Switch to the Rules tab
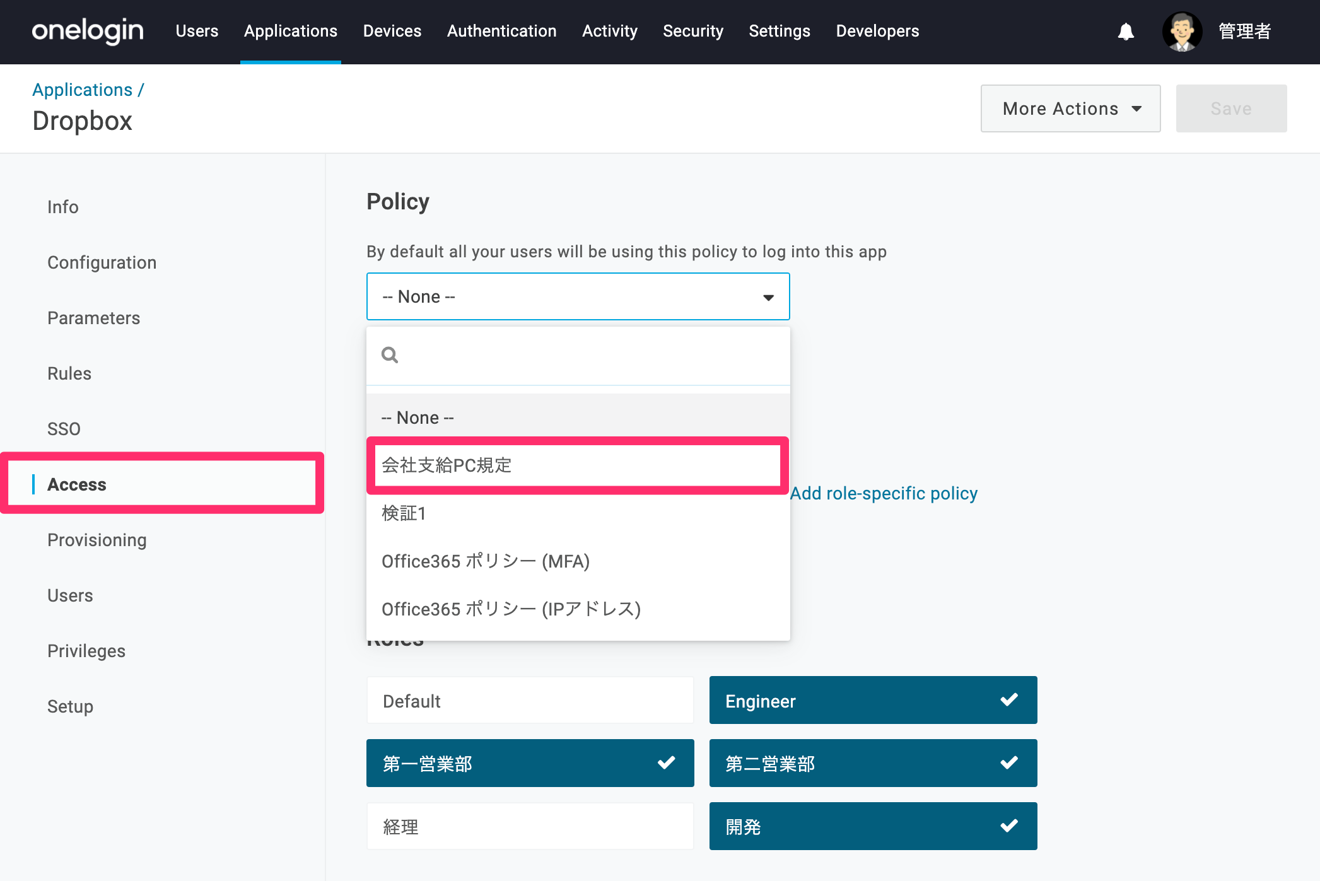Screen dimensions: 1320x881 coord(69,373)
